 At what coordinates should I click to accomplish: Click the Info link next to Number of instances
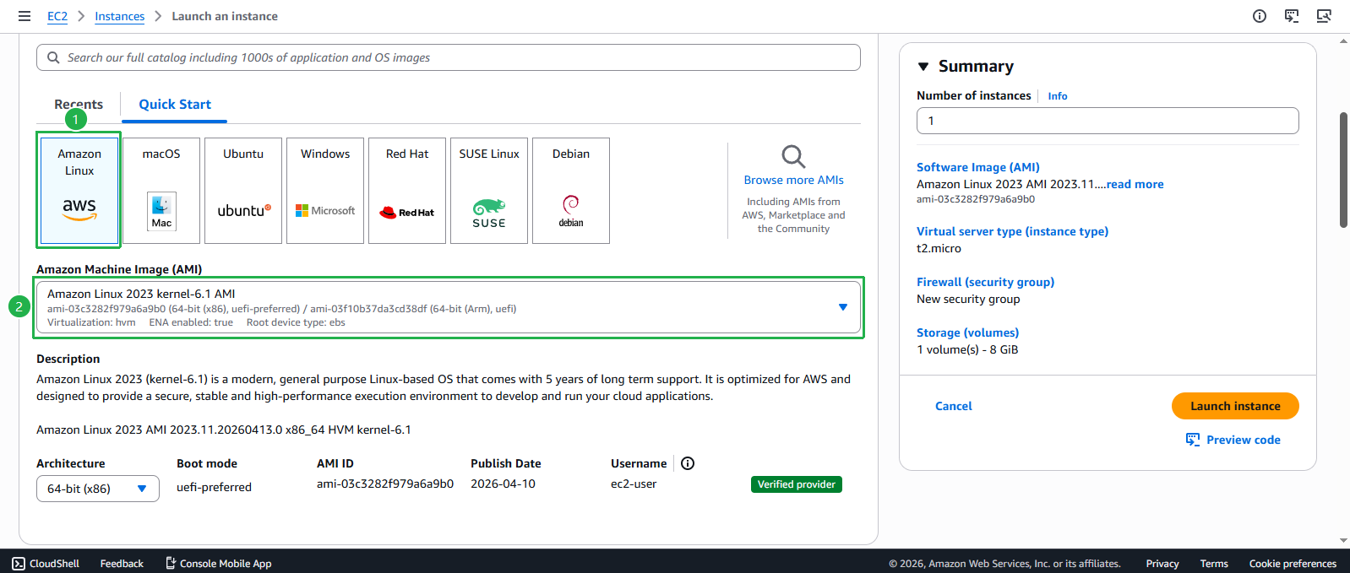(x=1058, y=96)
